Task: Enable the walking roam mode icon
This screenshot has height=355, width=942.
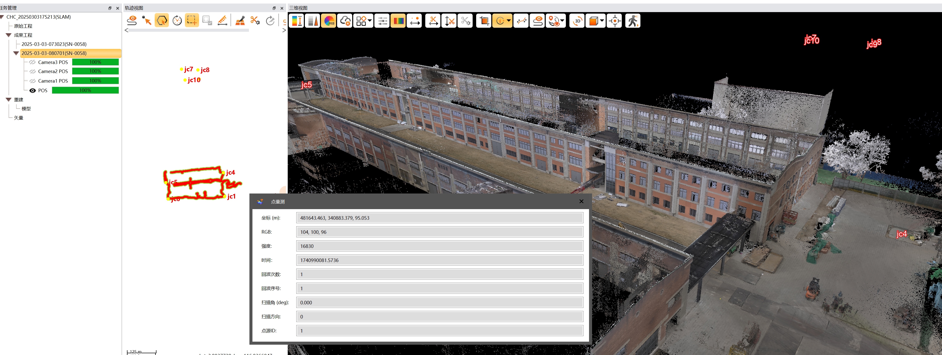Action: tap(633, 21)
